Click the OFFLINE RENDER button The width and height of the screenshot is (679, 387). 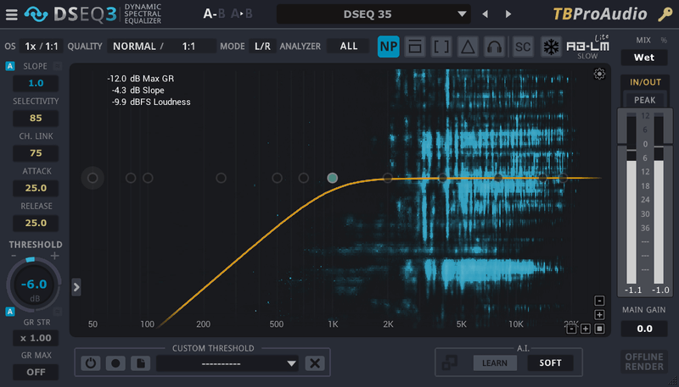(x=644, y=362)
